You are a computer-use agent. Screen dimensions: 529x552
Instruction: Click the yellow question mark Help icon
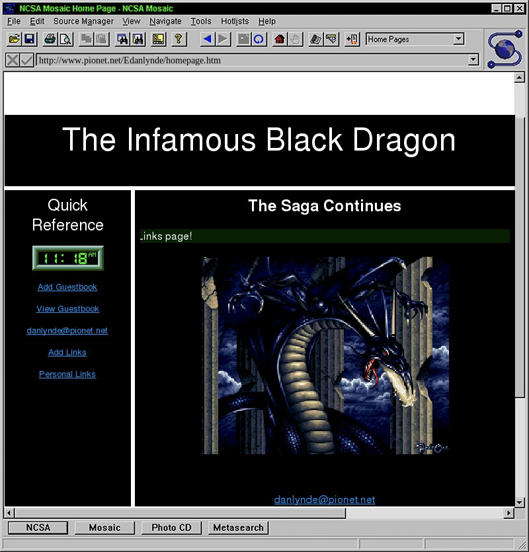click(x=177, y=40)
